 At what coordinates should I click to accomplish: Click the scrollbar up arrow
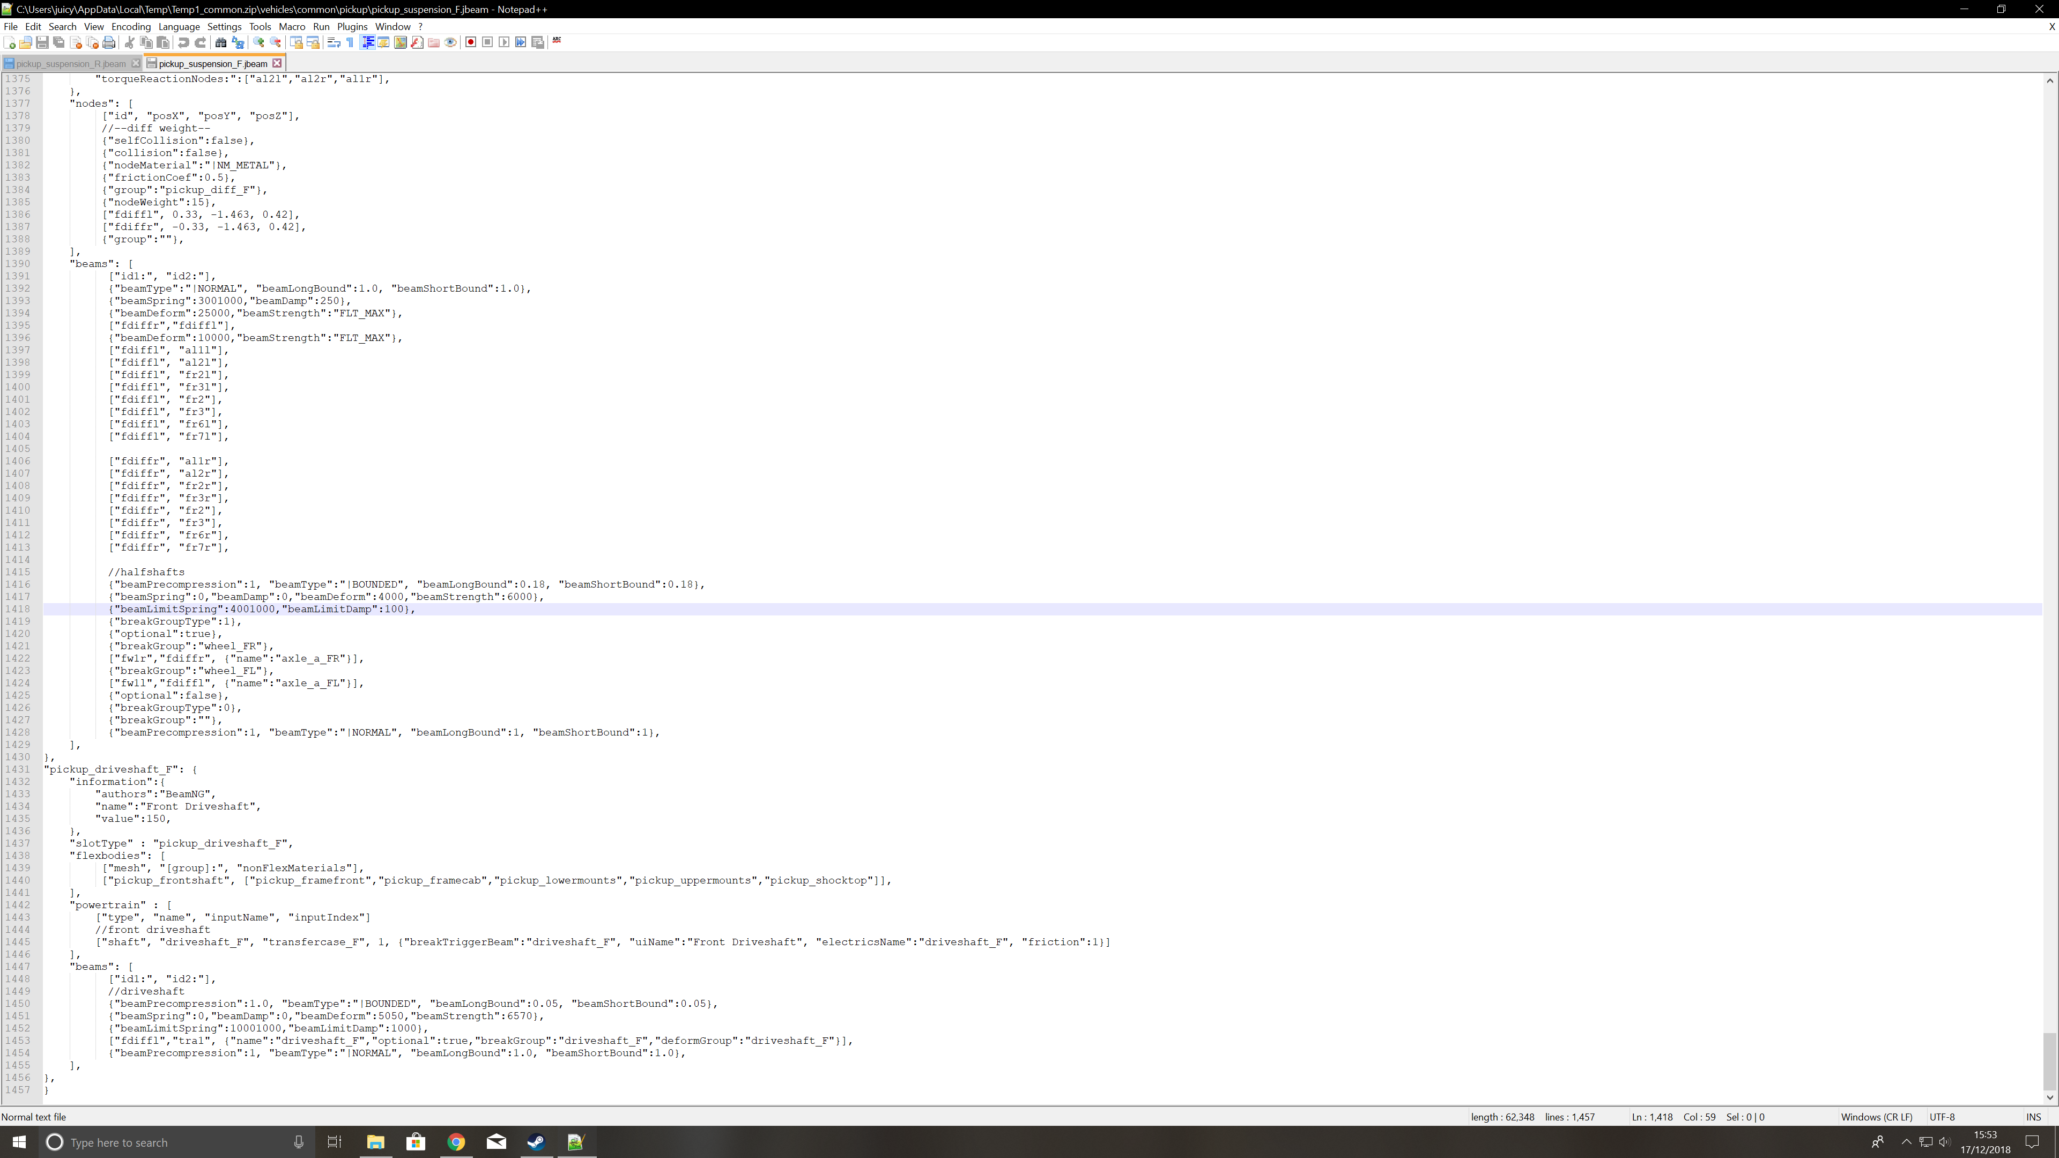(x=2050, y=81)
